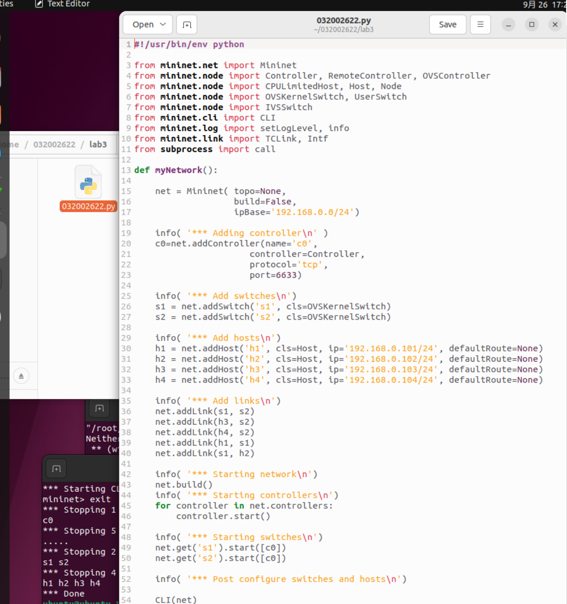This screenshot has width=567, height=604.
Task: Place cursor on ipBase='192.168.0.0/24' line
Action: coord(297,212)
